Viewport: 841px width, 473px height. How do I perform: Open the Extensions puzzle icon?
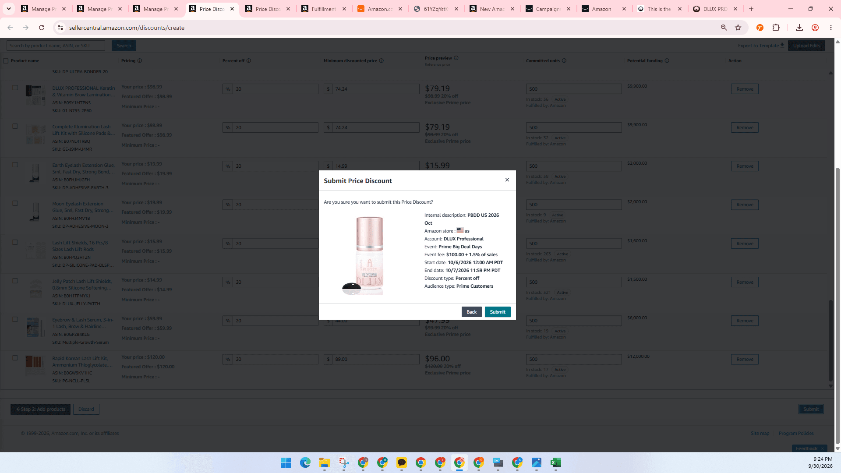[x=776, y=28]
